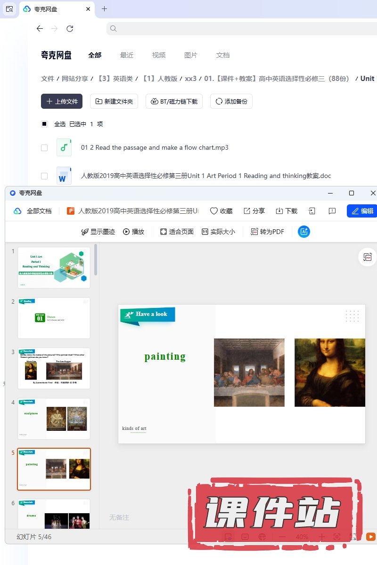
Task: Select slide 3 thumbnail with The Last Supper
Action: tap(54, 368)
